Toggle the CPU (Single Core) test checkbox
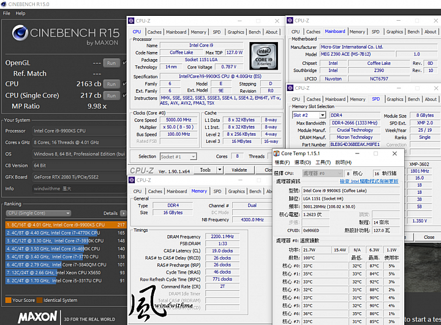The image size is (441, 325). click(124, 95)
